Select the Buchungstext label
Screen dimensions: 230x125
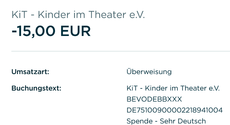point(36,89)
